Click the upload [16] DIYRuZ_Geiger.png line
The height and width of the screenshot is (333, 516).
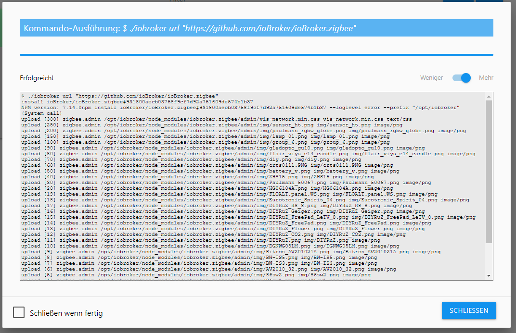[223, 211]
